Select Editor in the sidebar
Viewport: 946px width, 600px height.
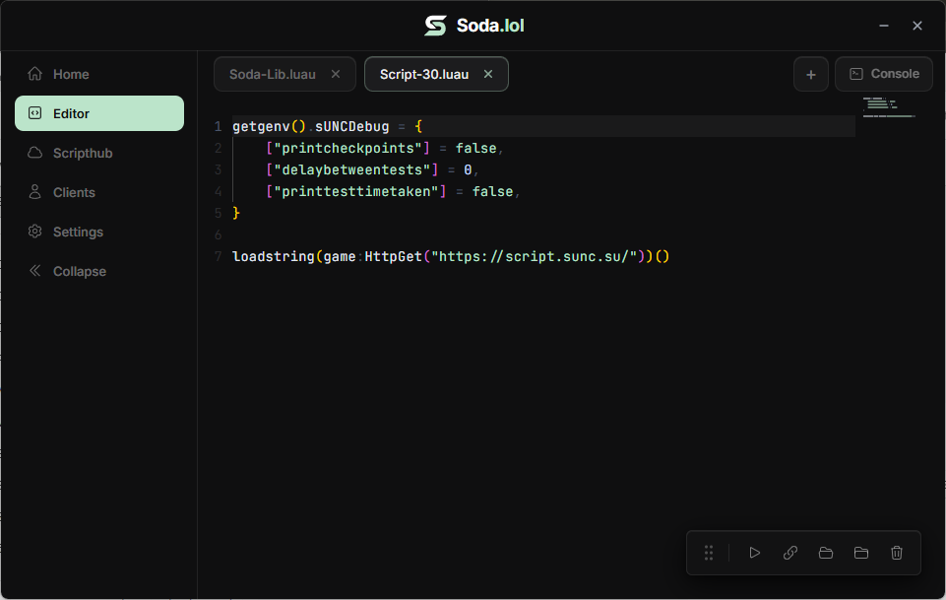[99, 113]
